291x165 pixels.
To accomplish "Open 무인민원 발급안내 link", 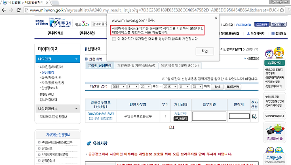I will coord(275,101).
